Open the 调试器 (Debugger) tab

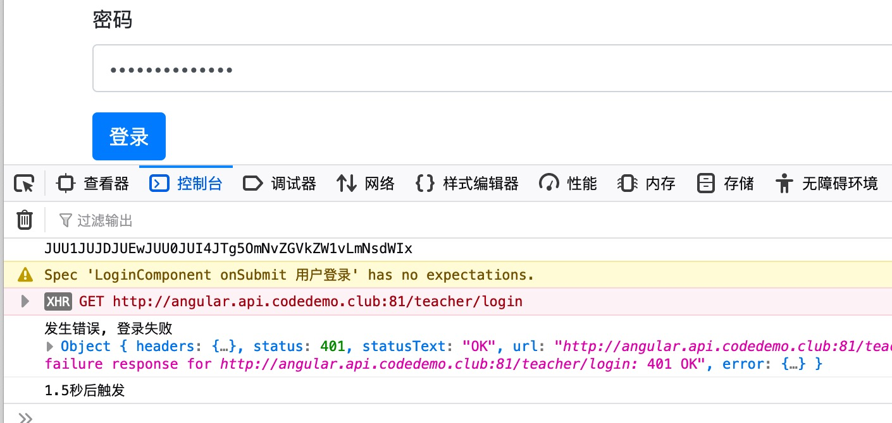[x=280, y=184]
